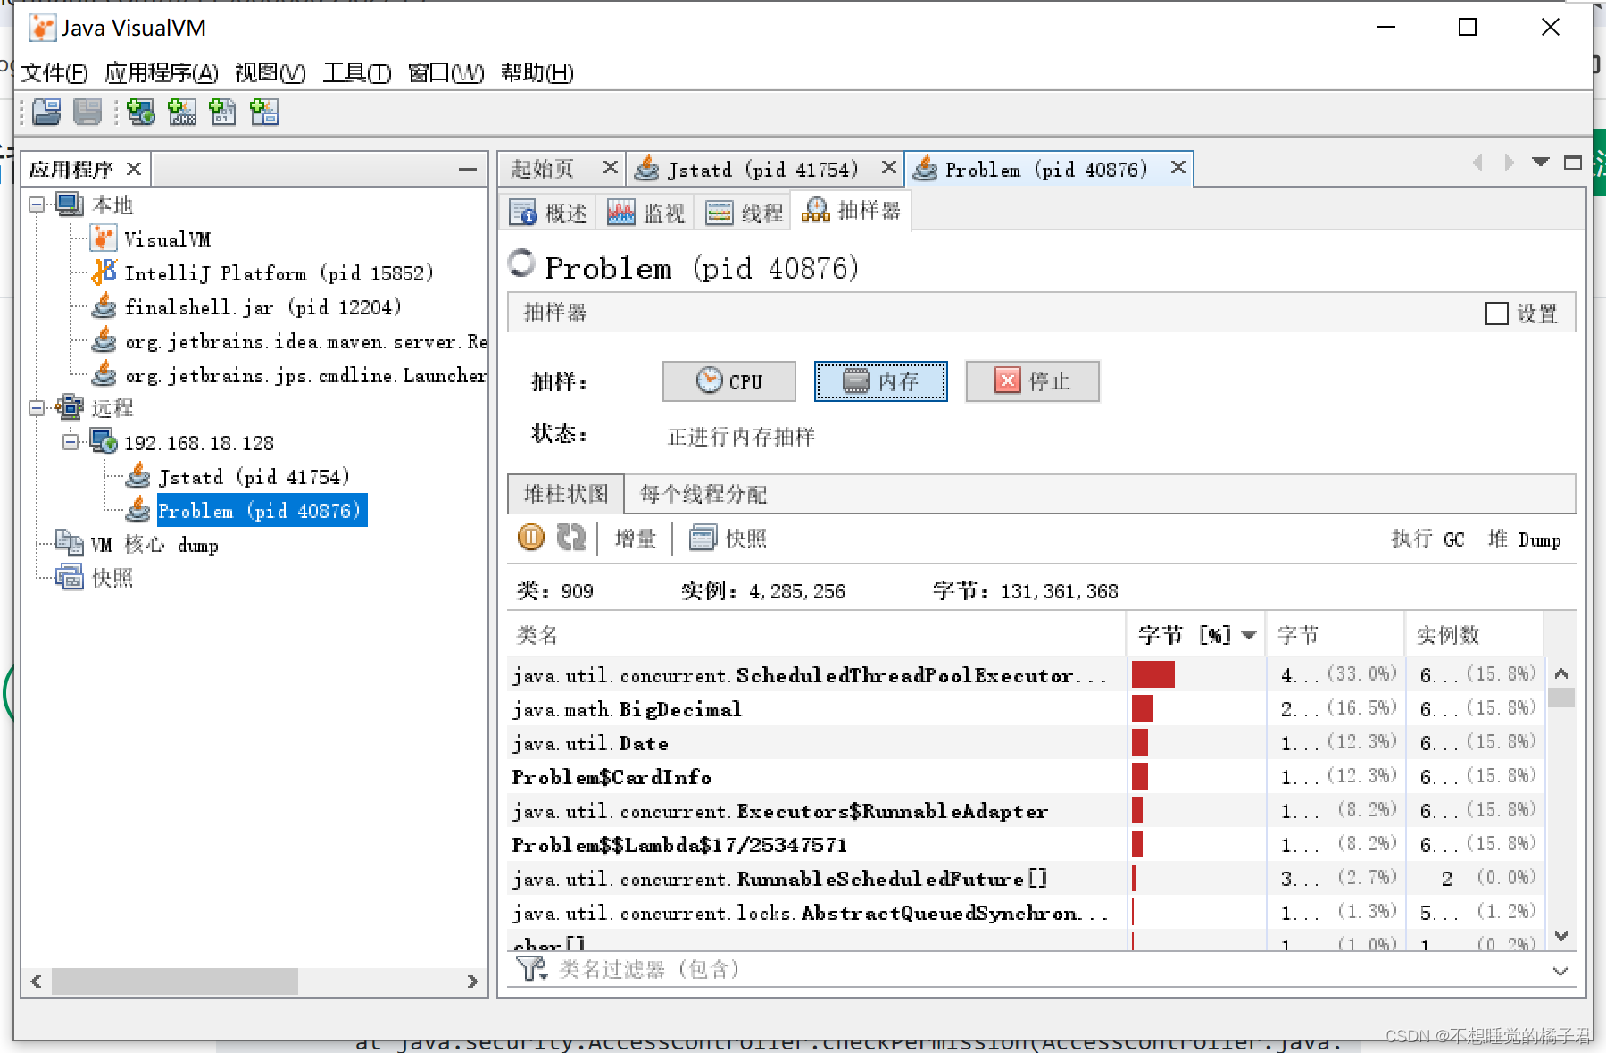Click 执行 GC button
This screenshot has height=1053, width=1606.
pyautogui.click(x=1428, y=539)
